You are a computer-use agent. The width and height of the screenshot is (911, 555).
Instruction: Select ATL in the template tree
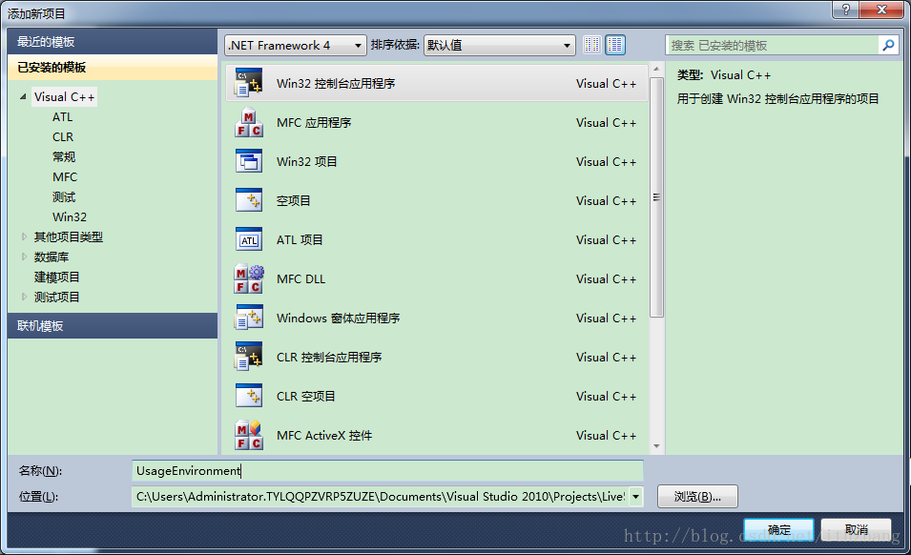[63, 116]
